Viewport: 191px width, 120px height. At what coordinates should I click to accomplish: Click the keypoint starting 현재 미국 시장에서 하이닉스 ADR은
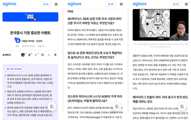[x=29, y=97]
